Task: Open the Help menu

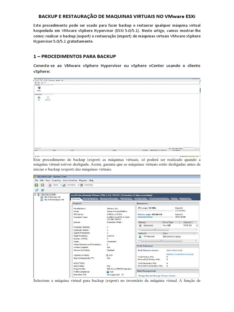Action: 91,180
